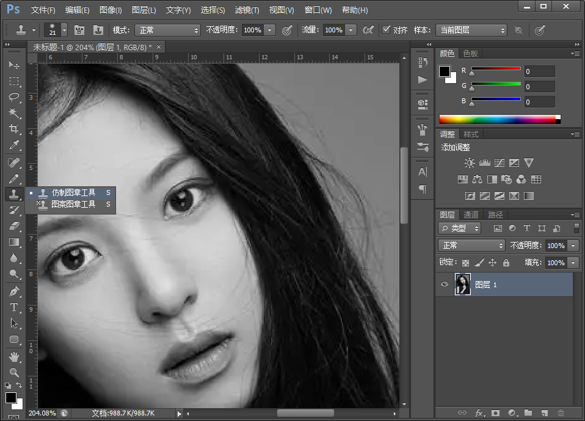Select the Hand tool
The width and height of the screenshot is (585, 421).
(x=14, y=357)
